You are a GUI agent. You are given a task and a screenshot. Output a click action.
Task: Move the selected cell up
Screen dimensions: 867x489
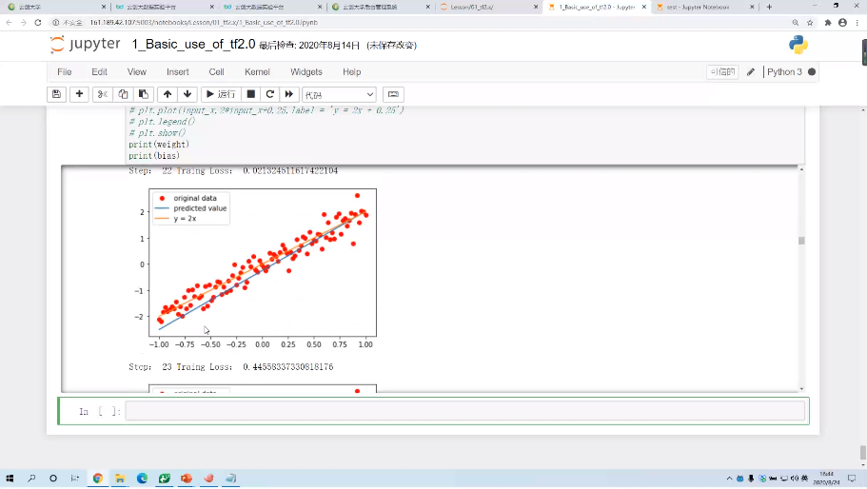pos(167,94)
